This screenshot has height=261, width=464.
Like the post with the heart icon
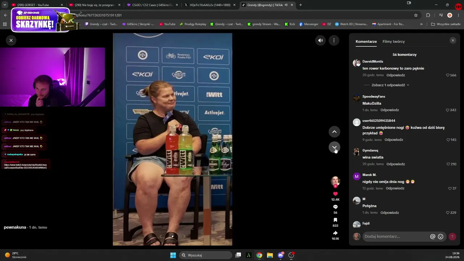(x=335, y=194)
